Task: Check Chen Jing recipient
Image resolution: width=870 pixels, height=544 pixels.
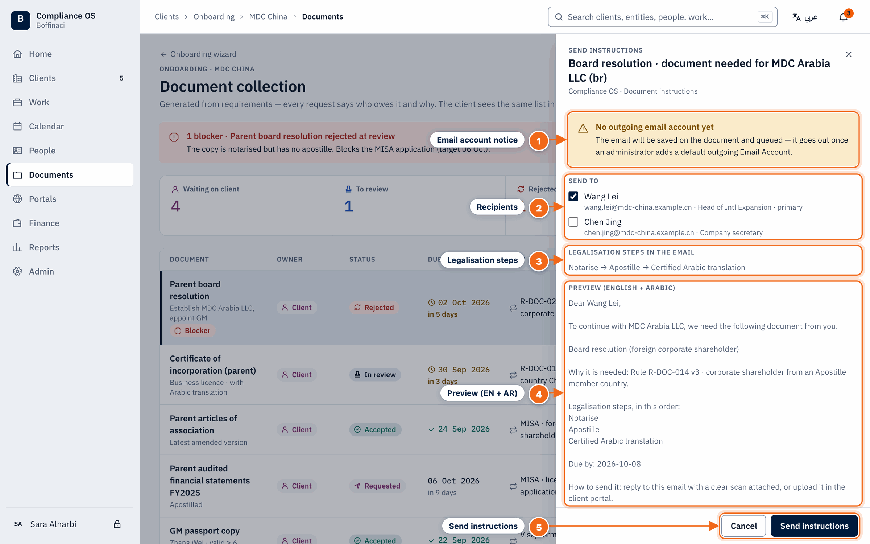Action: point(573,222)
